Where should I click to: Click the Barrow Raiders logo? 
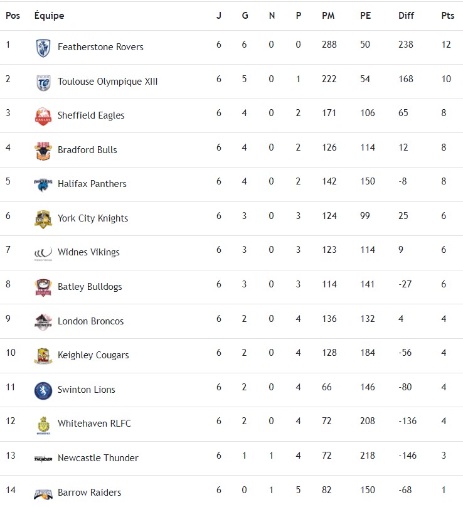pos(43,493)
